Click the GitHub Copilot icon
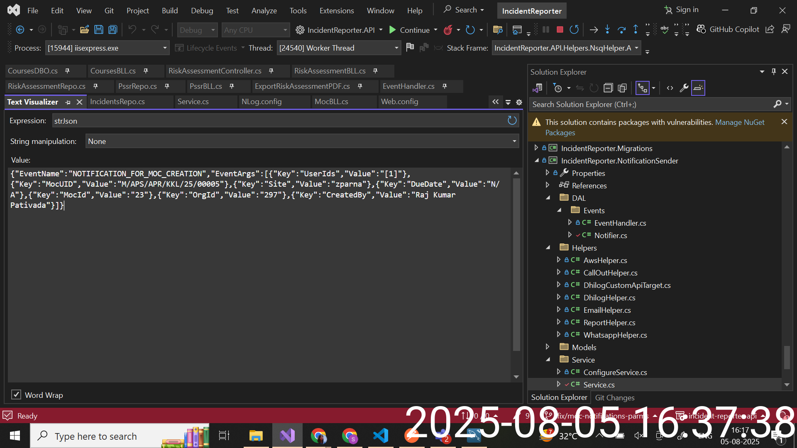Image resolution: width=797 pixels, height=448 pixels. tap(701, 29)
